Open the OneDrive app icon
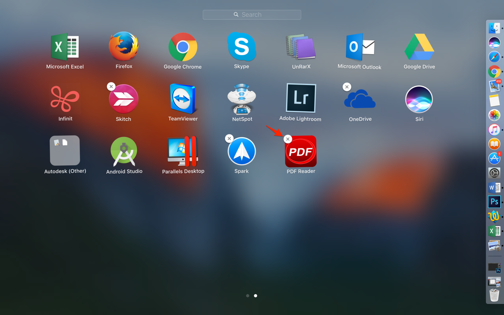504x315 pixels. [360, 99]
